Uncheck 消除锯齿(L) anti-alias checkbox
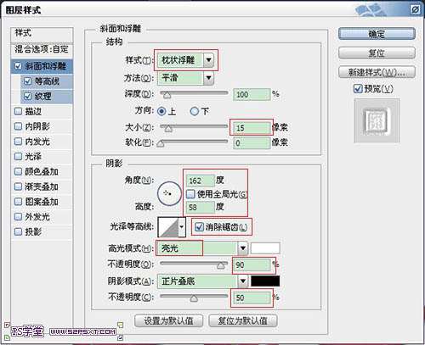 coord(199,226)
